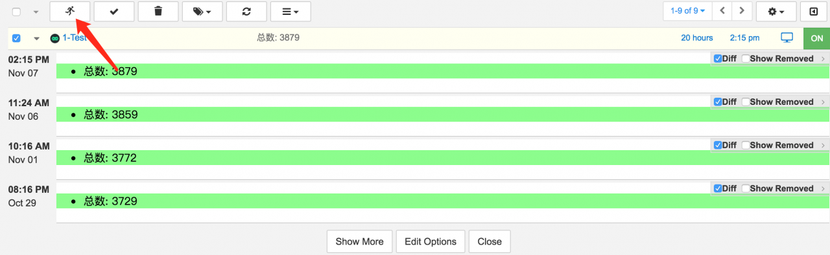Go to the next page arrow
The height and width of the screenshot is (255, 830).
[742, 11]
